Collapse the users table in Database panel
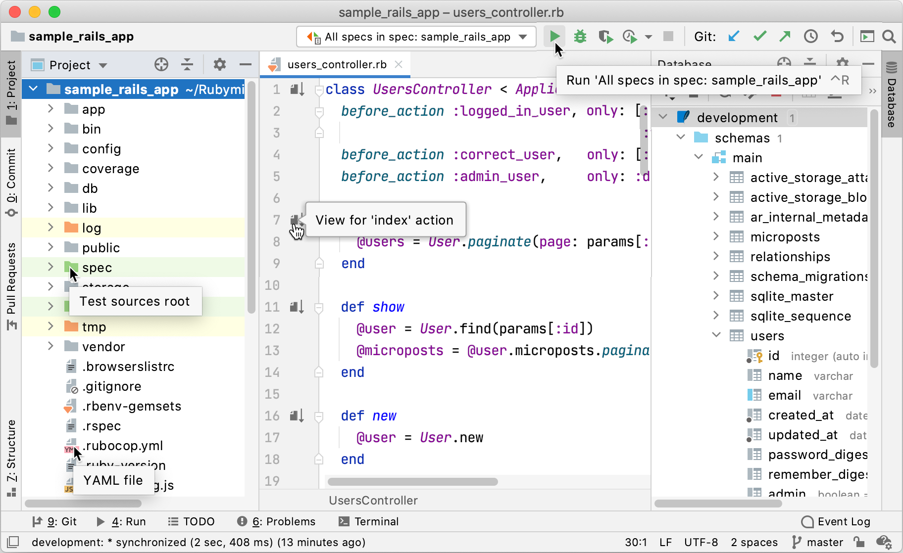 click(x=716, y=335)
